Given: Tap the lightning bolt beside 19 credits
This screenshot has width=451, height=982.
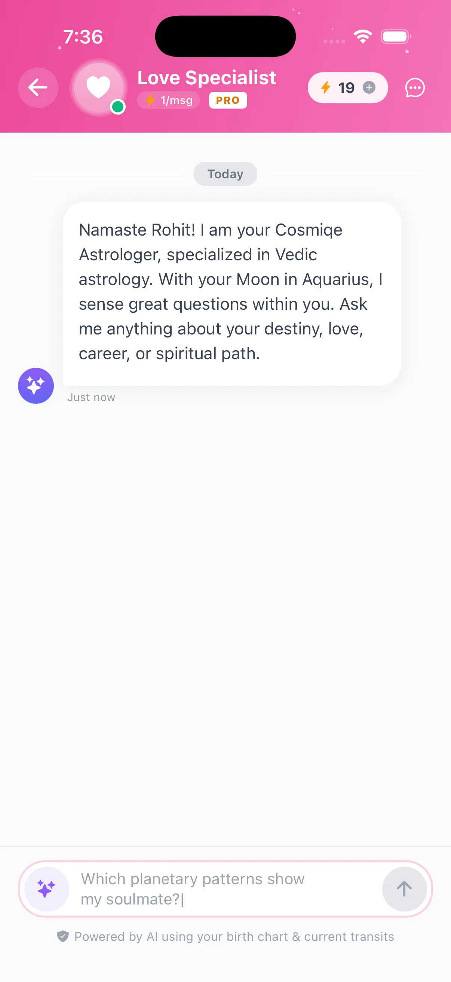Looking at the screenshot, I should click(325, 87).
